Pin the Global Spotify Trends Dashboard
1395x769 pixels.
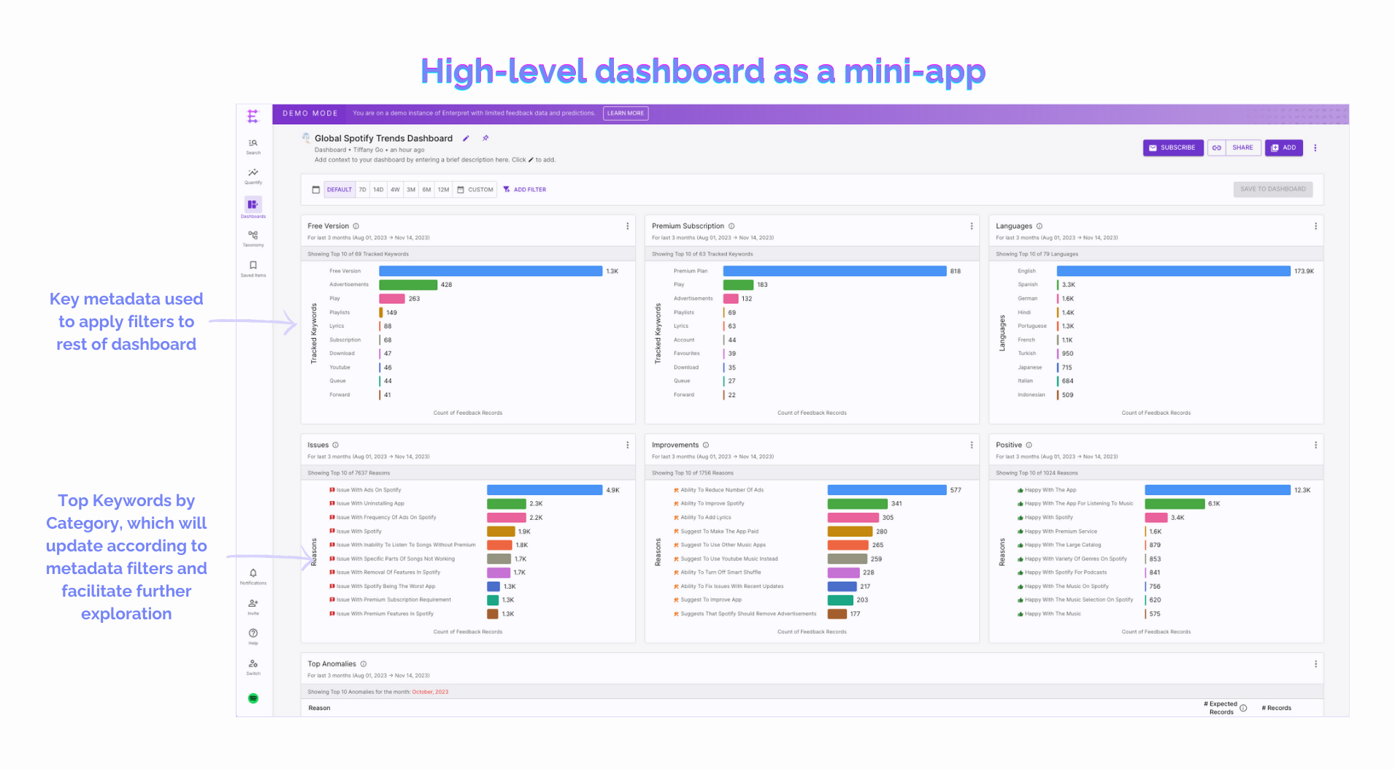pos(485,138)
